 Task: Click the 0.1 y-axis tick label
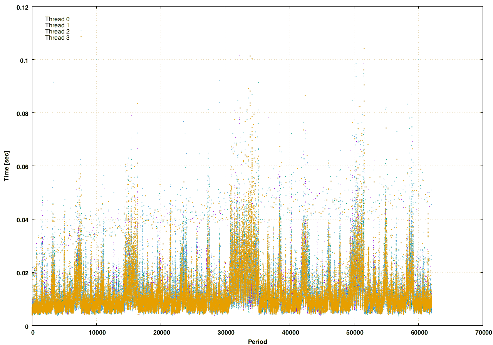(x=24, y=60)
